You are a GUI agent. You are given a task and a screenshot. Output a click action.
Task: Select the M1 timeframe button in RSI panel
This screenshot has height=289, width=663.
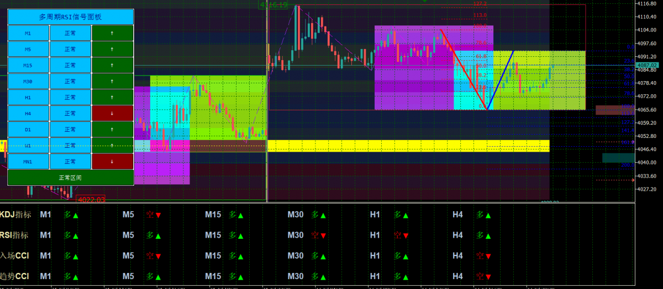28,33
